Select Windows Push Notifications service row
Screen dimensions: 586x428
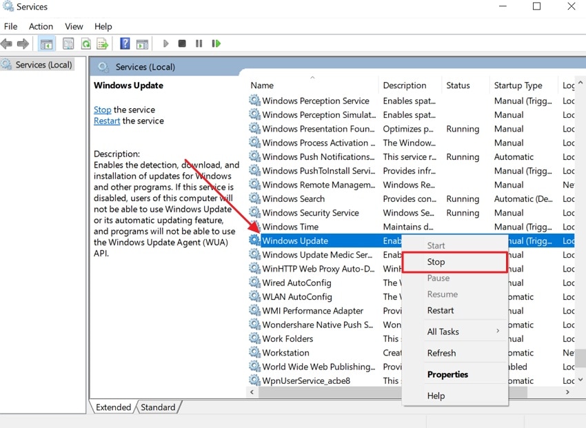click(411, 157)
